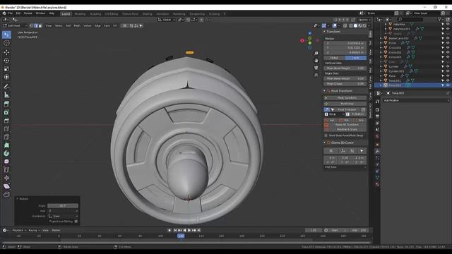Screen dimensions: 452x254
Task: Click the outliner search field
Action: (411, 20)
